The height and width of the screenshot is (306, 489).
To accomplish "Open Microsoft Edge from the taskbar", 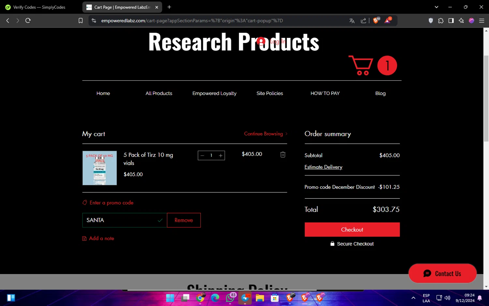I will tap(215, 298).
